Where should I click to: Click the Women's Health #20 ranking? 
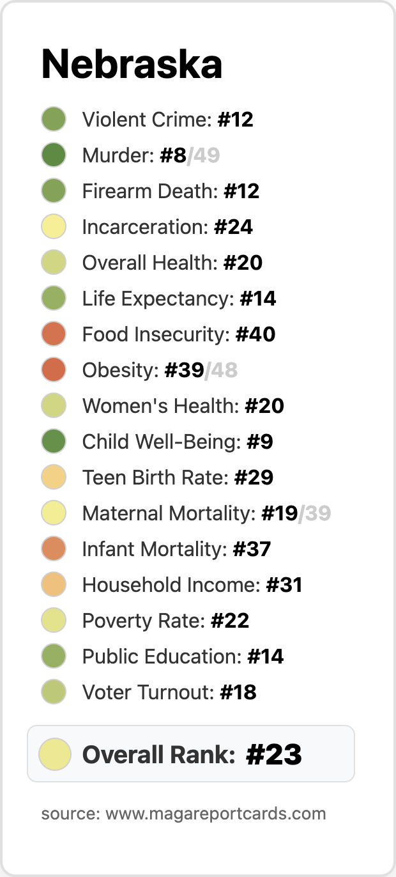tap(183, 406)
